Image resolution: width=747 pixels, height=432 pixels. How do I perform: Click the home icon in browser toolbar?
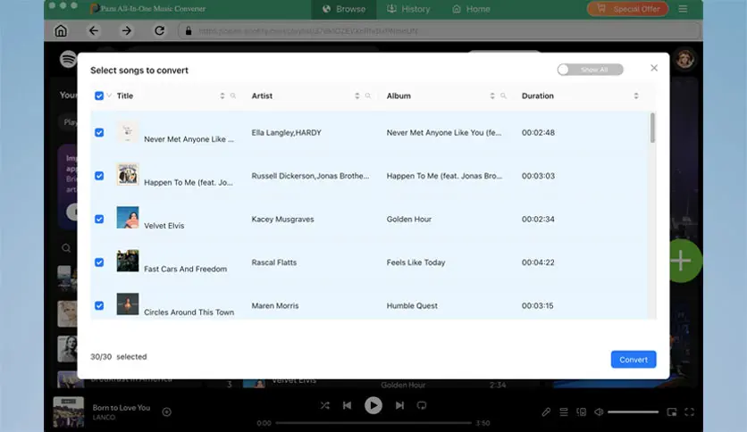tap(61, 31)
